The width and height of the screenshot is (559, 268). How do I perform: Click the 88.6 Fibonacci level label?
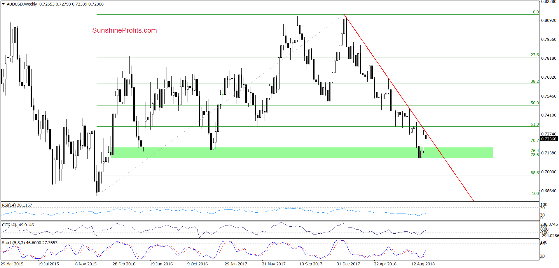coord(534,173)
